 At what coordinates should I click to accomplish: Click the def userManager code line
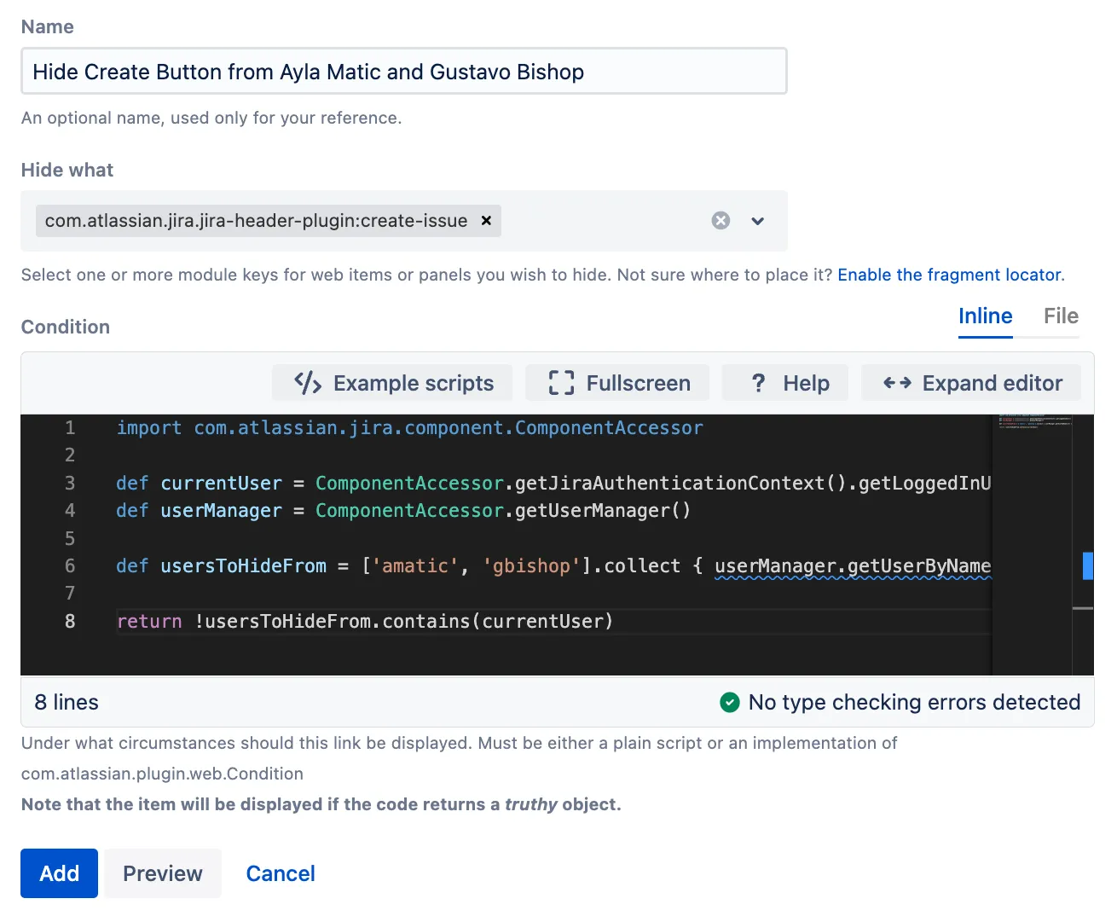[x=403, y=511]
